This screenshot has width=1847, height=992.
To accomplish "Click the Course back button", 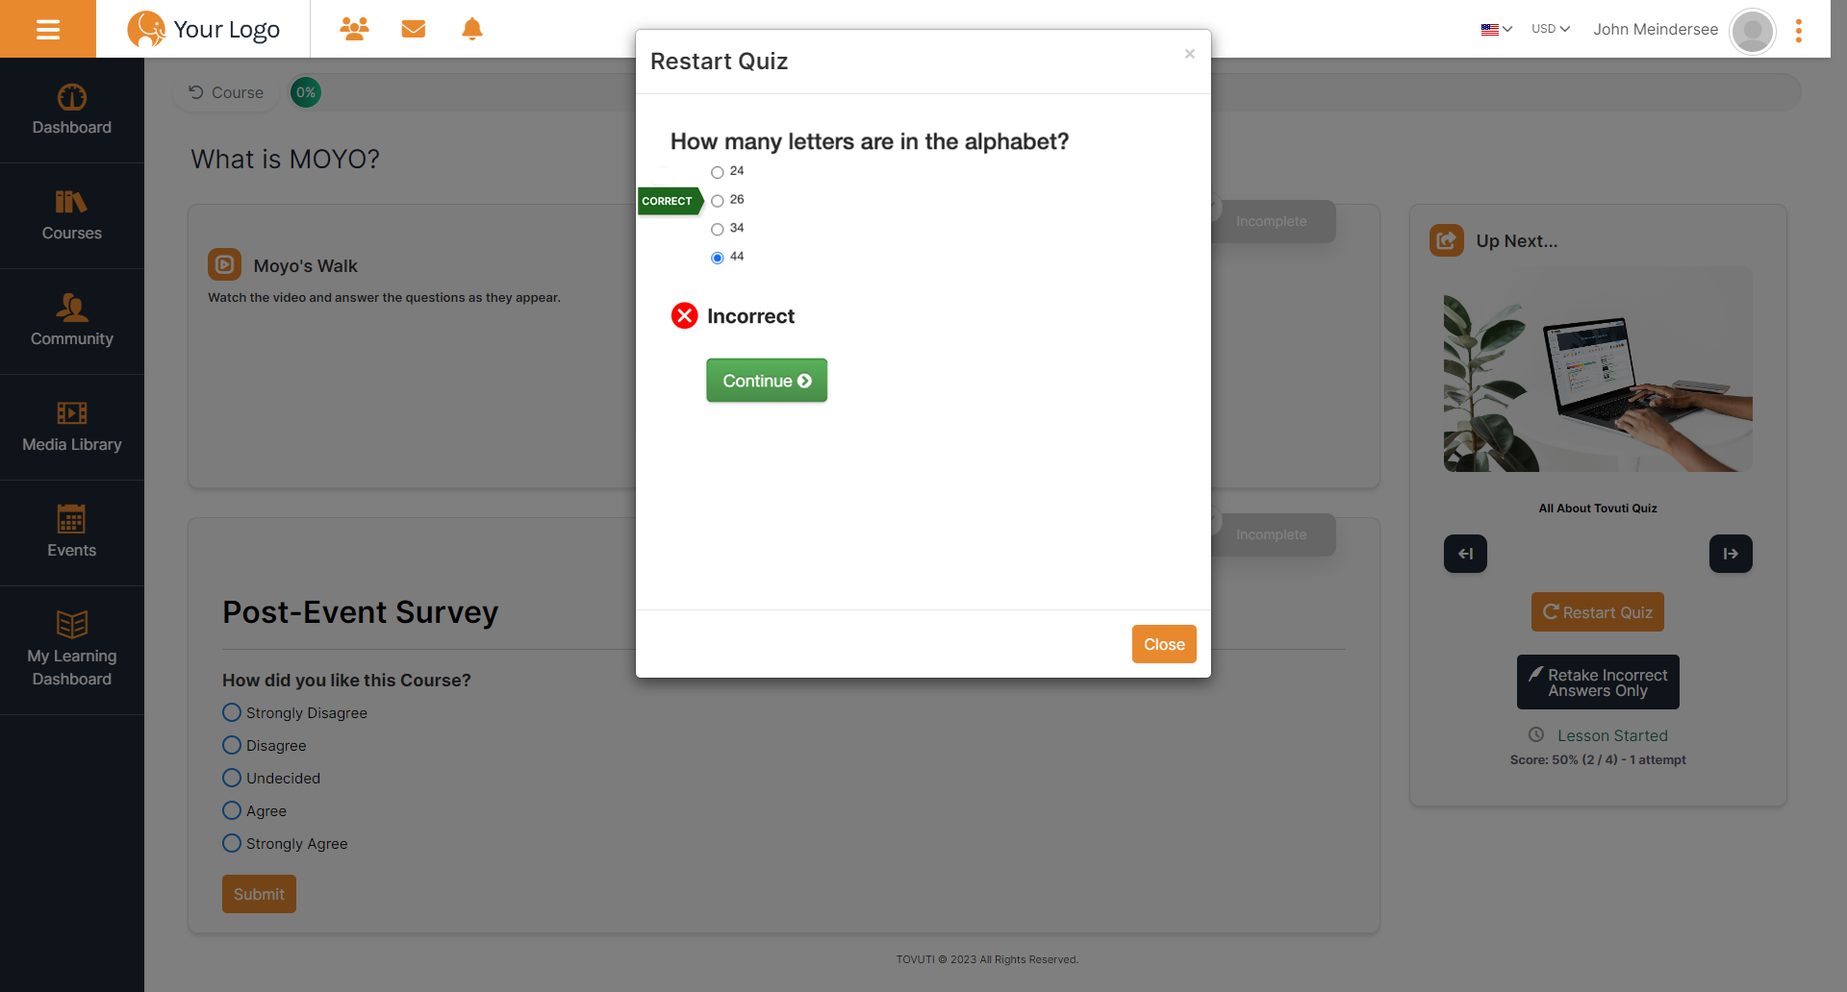I will pyautogui.click(x=226, y=92).
